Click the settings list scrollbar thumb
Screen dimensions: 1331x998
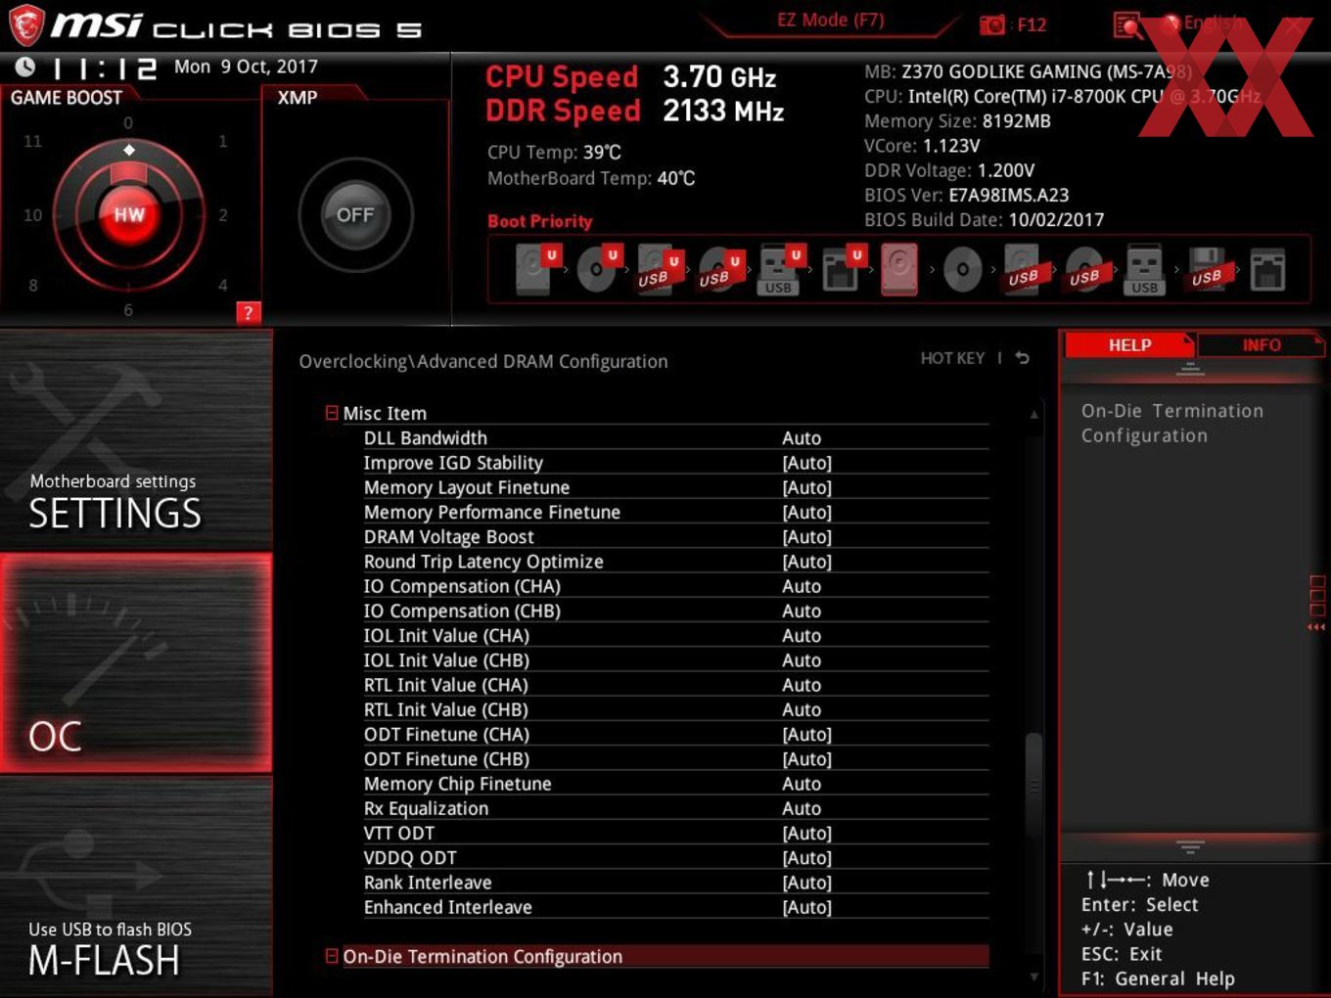coord(1033,786)
